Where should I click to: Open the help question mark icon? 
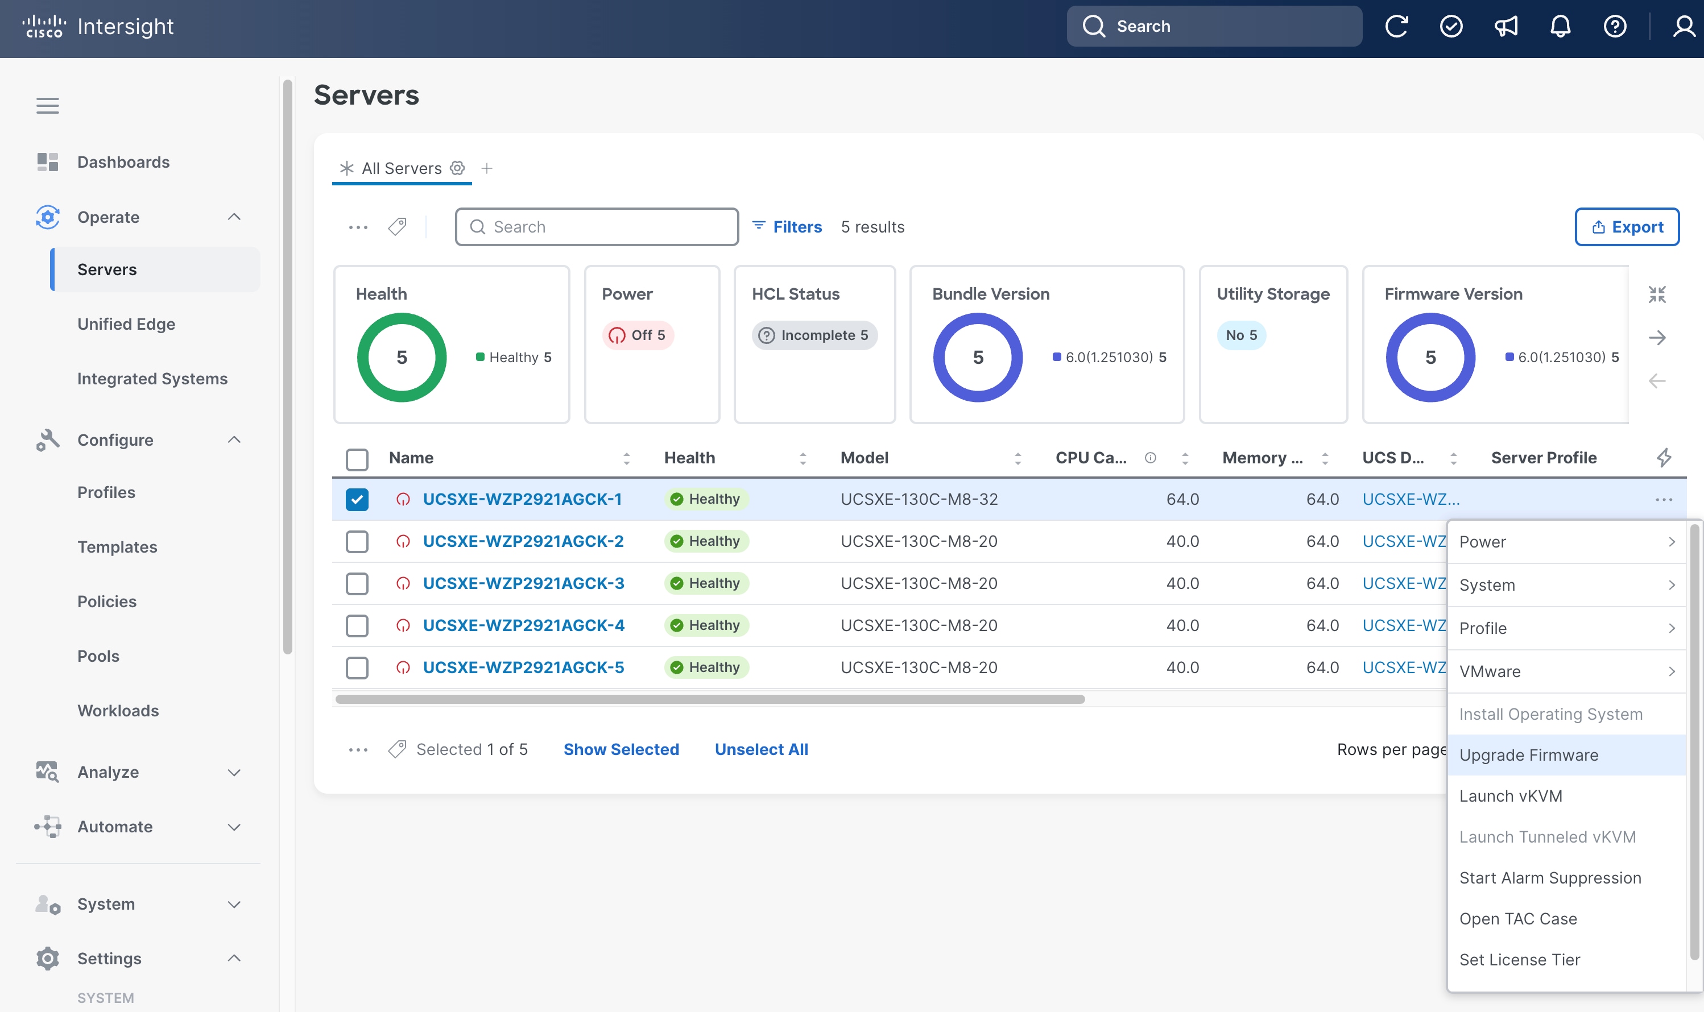(1615, 27)
